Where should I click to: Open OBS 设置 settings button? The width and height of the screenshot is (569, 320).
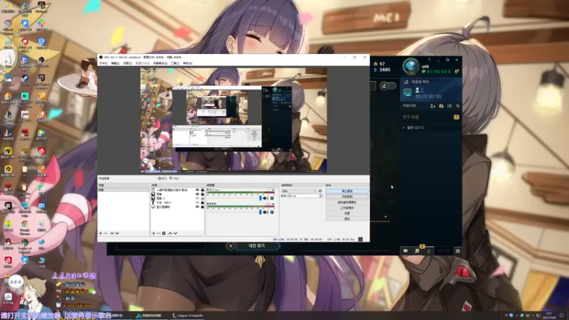(x=347, y=213)
